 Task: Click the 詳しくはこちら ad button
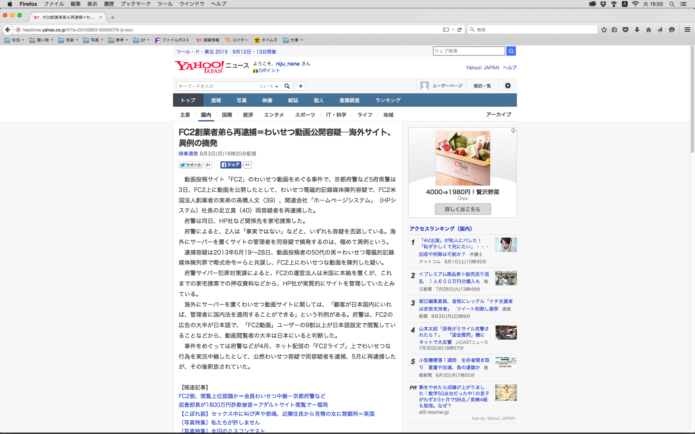point(463,209)
